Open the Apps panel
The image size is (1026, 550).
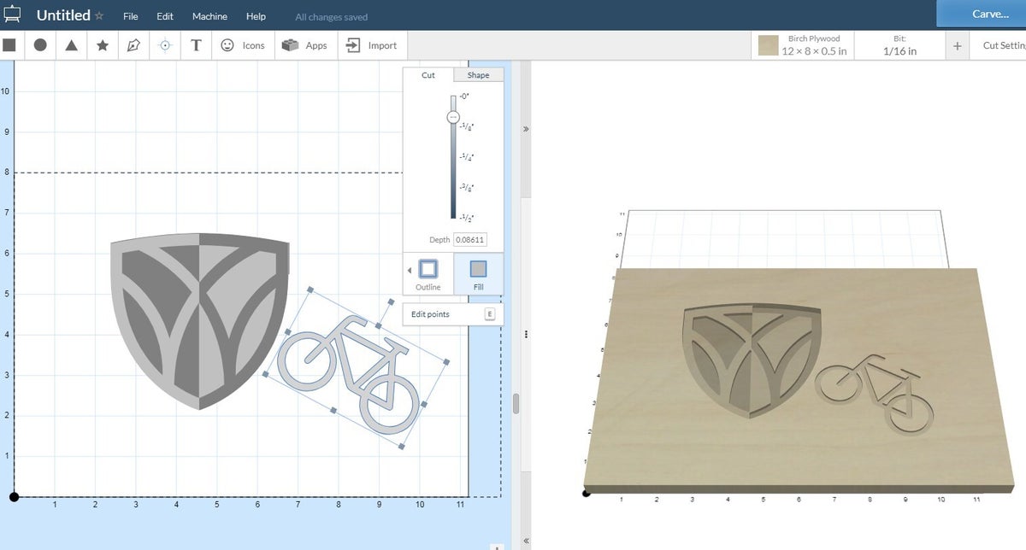click(305, 45)
